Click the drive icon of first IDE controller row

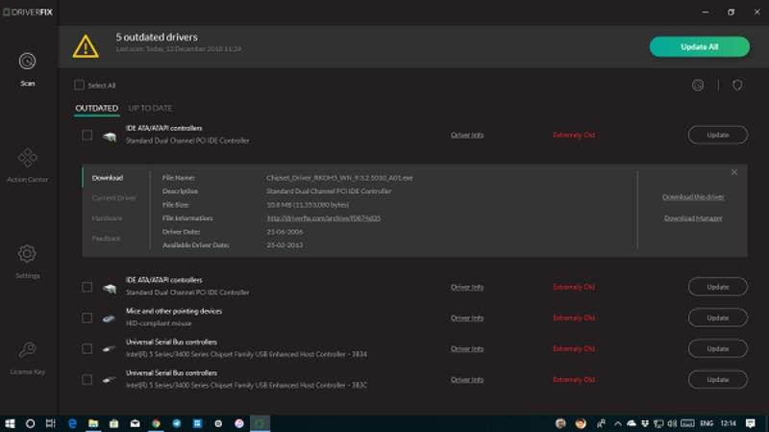pyautogui.click(x=110, y=137)
